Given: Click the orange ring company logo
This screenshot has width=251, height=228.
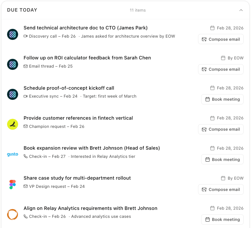Looking at the screenshot, I should 12,214.
